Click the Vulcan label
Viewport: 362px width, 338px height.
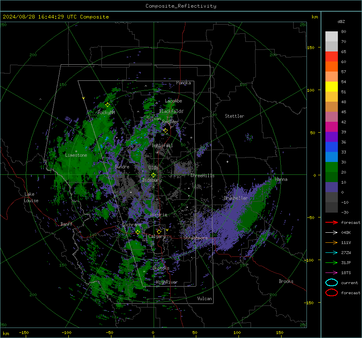tap(204, 299)
